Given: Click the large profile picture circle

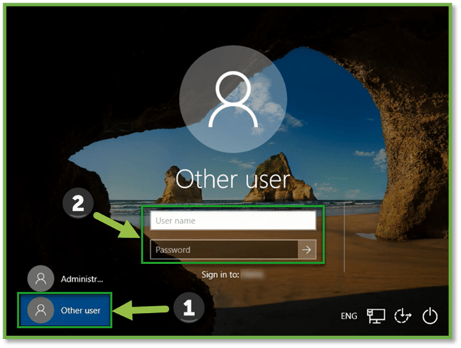Looking at the screenshot, I should click(233, 102).
